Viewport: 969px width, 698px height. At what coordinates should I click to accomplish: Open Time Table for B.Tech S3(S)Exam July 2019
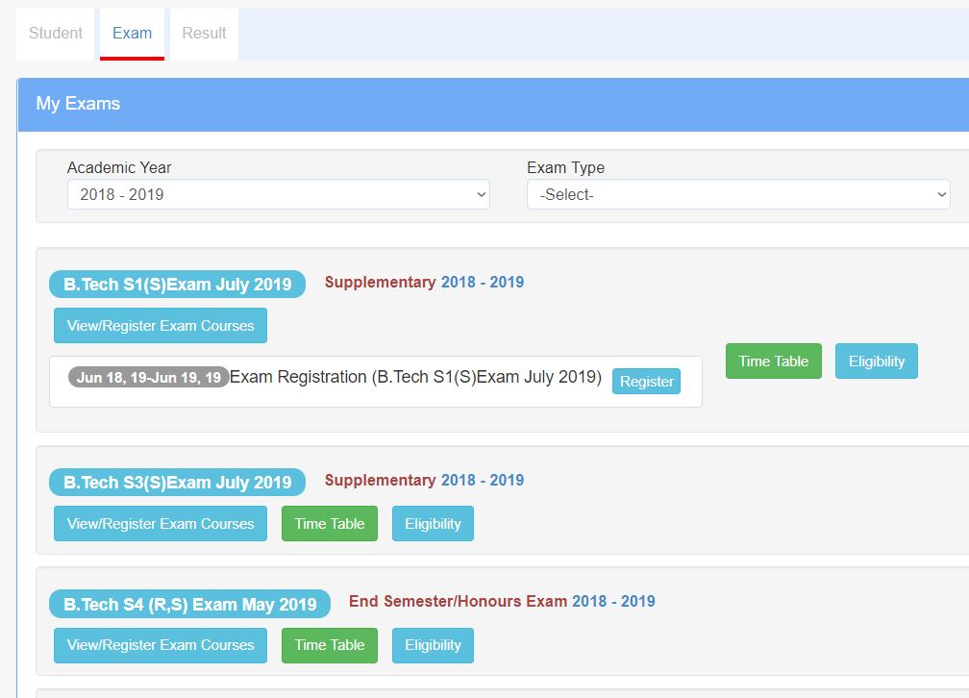(329, 523)
